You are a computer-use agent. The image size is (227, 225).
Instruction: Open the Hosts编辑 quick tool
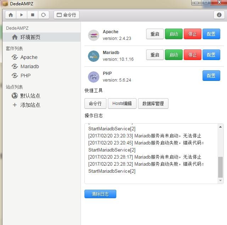coord(122,103)
